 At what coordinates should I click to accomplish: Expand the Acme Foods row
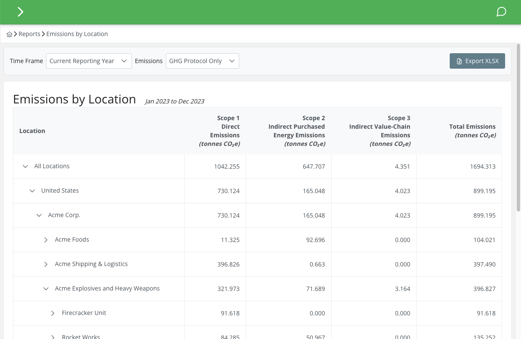click(46, 239)
